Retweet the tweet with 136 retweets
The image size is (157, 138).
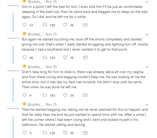click(x=45, y=133)
